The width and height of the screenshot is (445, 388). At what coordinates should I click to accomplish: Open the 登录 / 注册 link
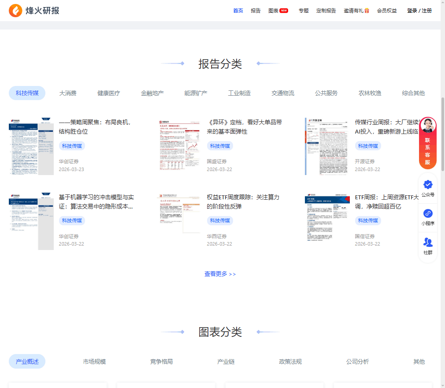(419, 10)
